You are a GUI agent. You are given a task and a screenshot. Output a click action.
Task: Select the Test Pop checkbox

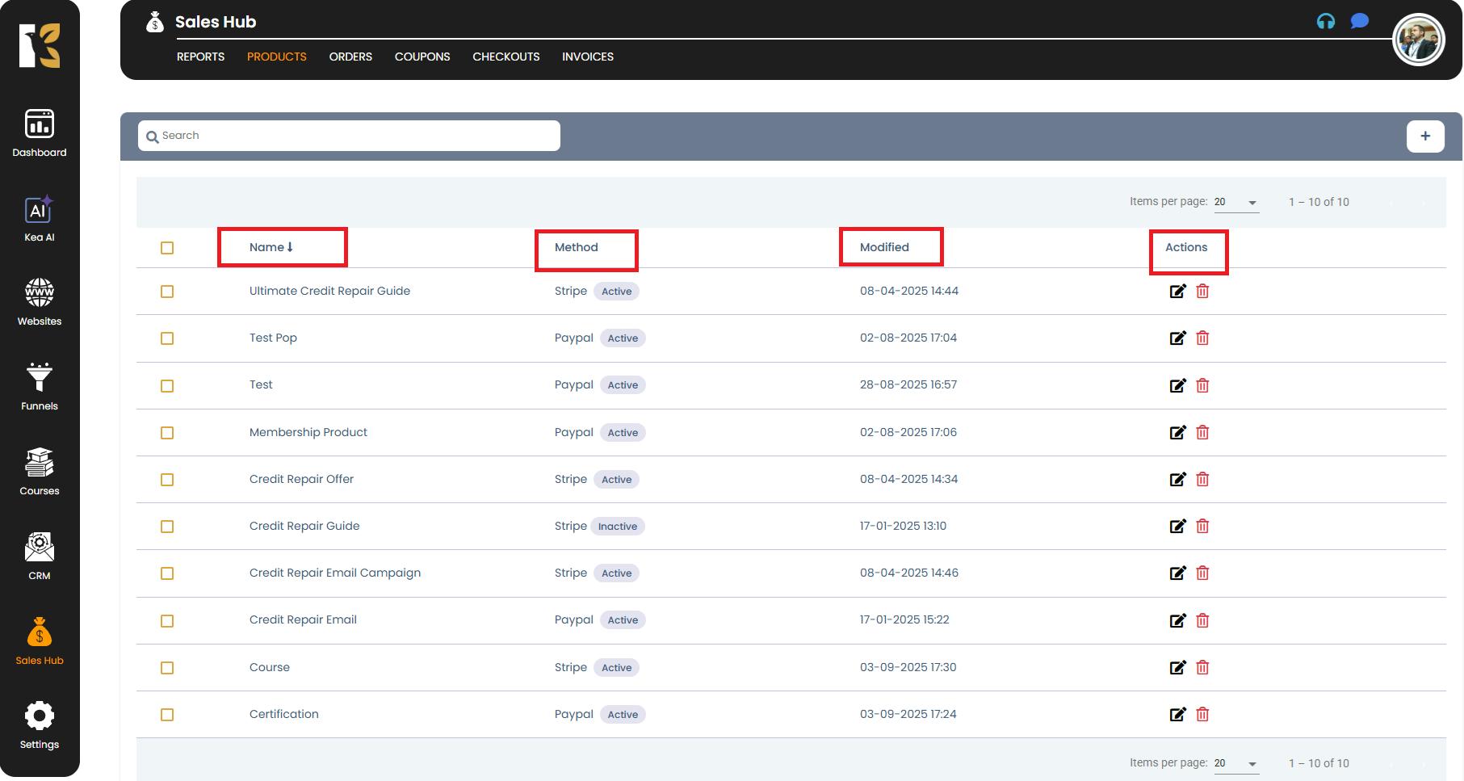click(x=167, y=338)
